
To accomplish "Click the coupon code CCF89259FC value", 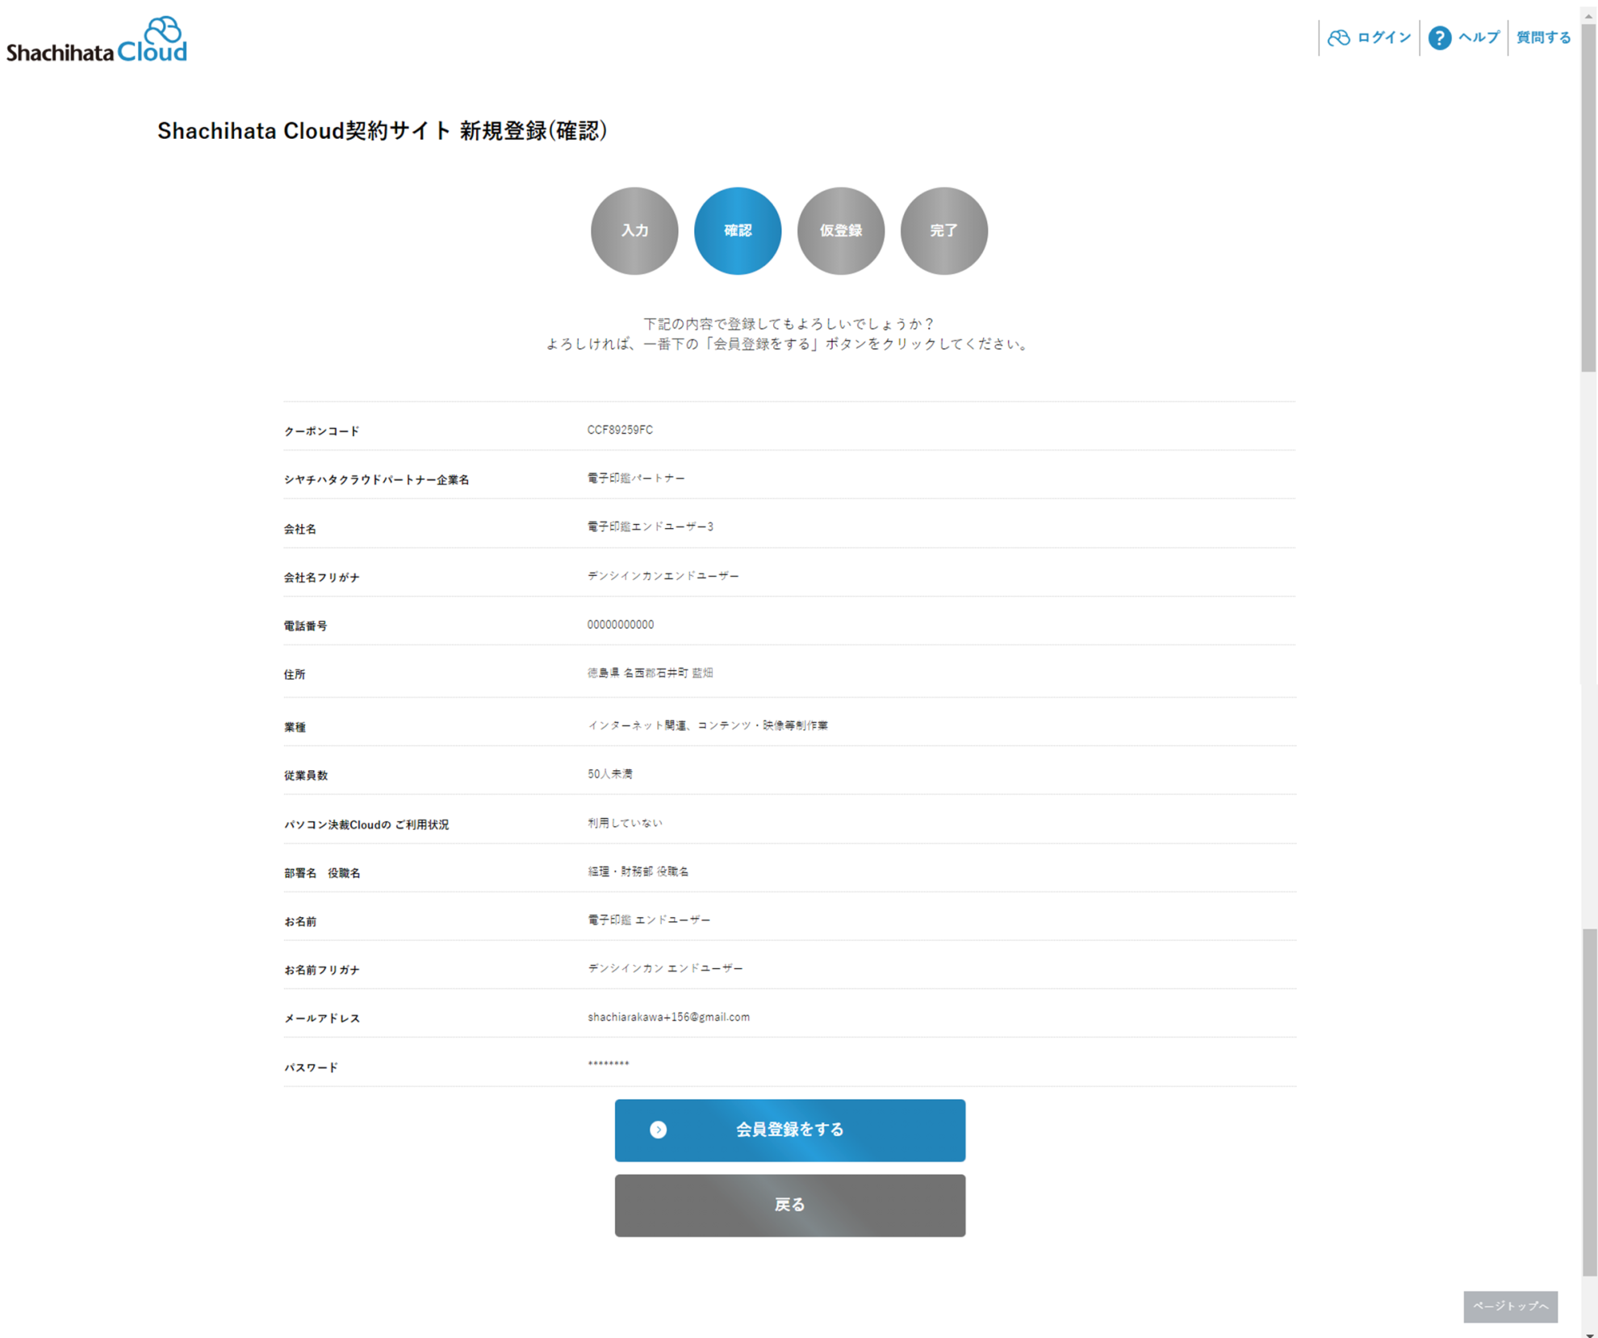I will coord(620,430).
